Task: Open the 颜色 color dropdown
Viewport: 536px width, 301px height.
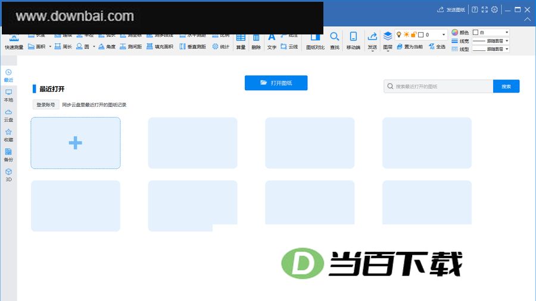Action: 491,33
